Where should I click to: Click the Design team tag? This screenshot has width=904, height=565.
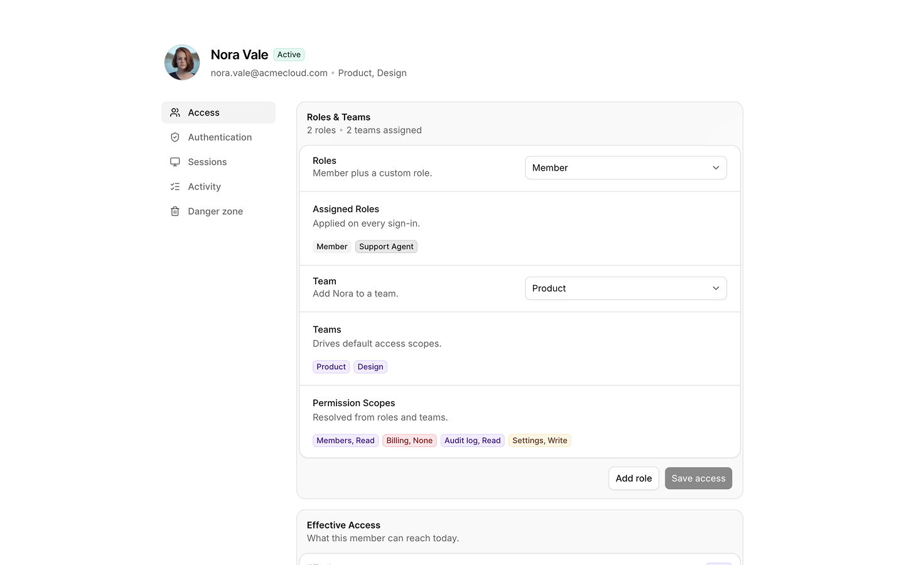coord(370,367)
